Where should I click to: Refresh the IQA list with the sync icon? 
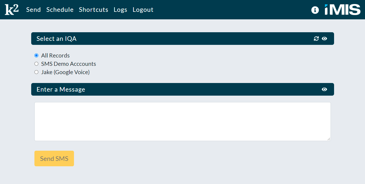click(316, 39)
